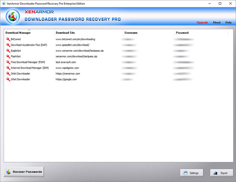Click the gear icon on Settings button
The height and width of the screenshot is (182, 236).
point(186,173)
